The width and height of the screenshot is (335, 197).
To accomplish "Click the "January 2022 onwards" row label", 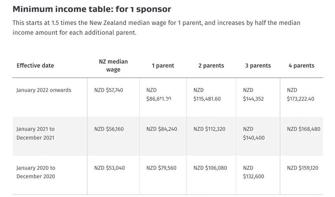I will [44, 90].
